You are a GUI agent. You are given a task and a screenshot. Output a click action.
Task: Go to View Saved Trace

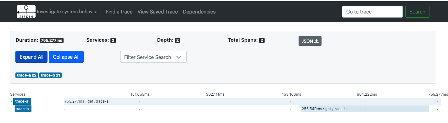(158, 12)
